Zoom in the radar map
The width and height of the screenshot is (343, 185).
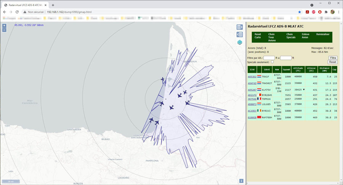[x=4, y=26]
